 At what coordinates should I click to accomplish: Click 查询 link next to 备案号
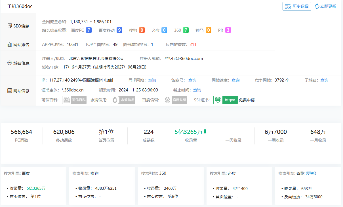coord(192,80)
